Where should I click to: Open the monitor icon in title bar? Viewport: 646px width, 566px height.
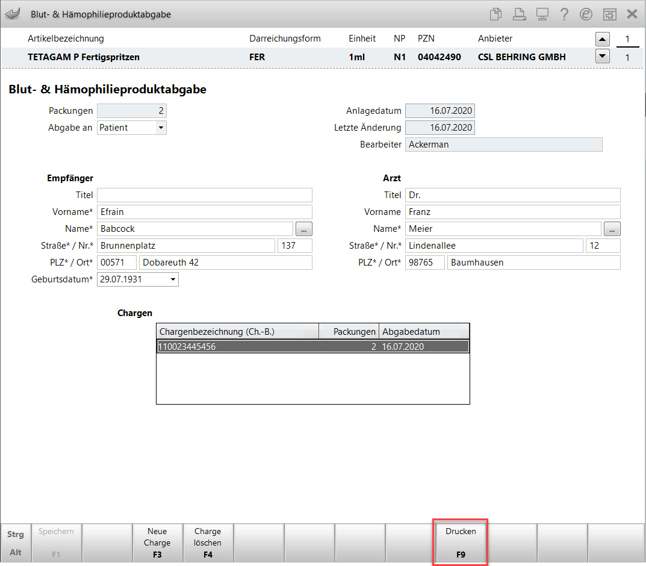point(542,14)
